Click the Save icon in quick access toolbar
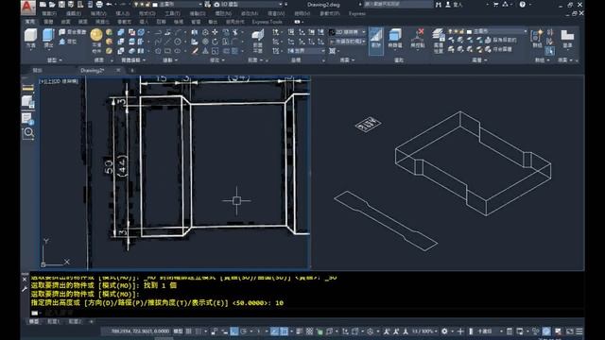The height and width of the screenshot is (340, 605). [x=61, y=4]
